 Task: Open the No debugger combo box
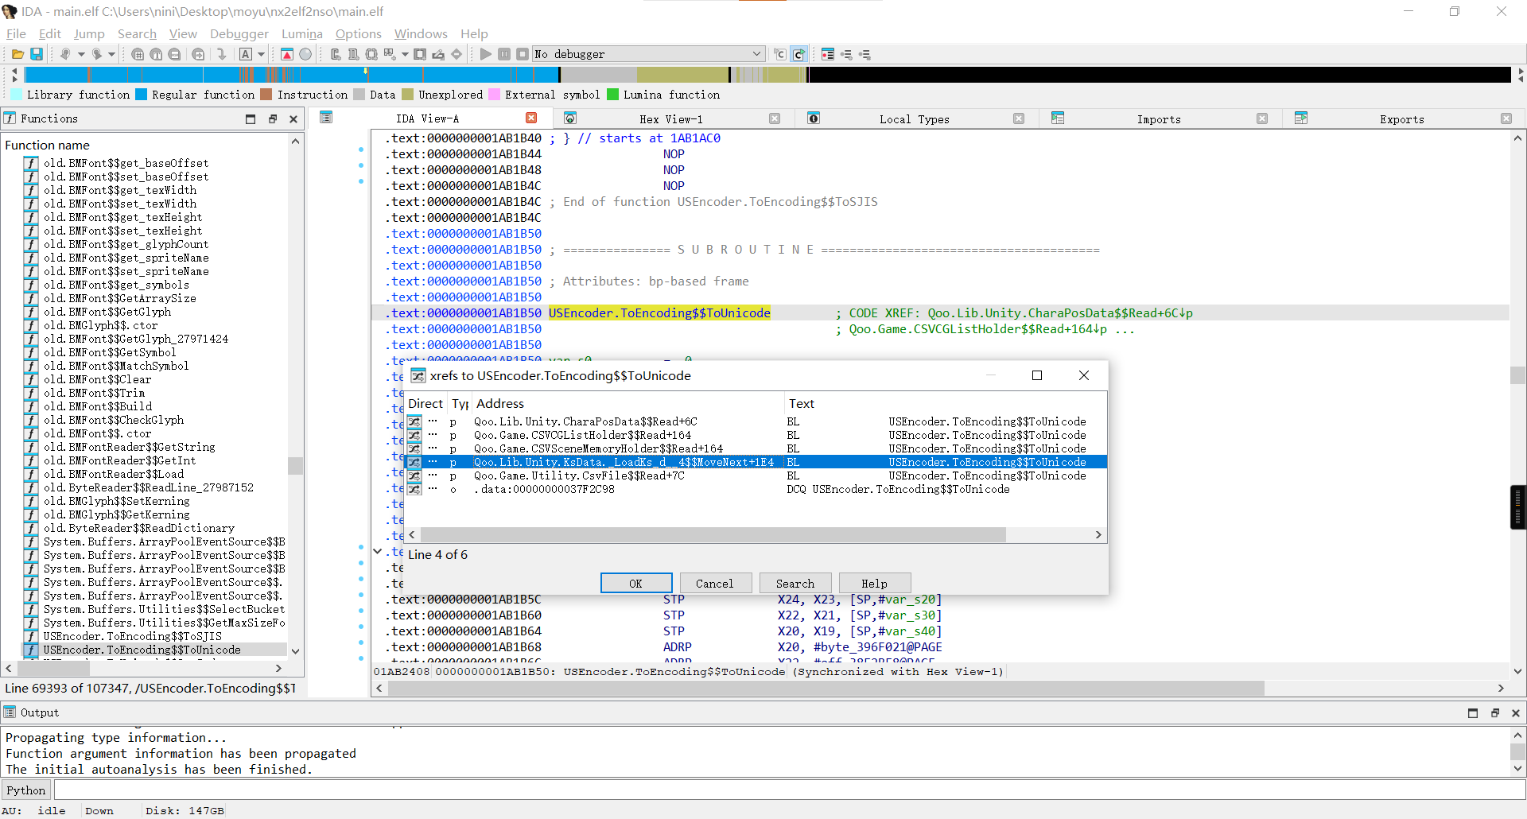[648, 54]
